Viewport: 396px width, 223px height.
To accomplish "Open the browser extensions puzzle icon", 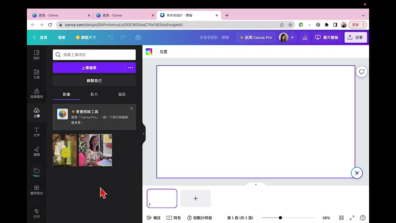I will pos(326,25).
